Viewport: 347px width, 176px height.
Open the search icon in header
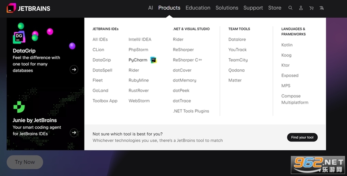click(x=290, y=8)
